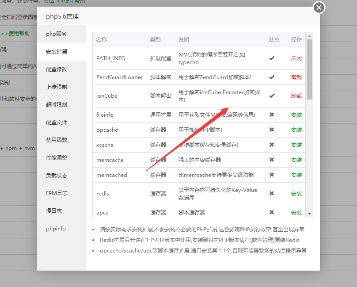The image size is (357, 287).
Task: Install the fileinfo extension
Action: [x=296, y=115]
